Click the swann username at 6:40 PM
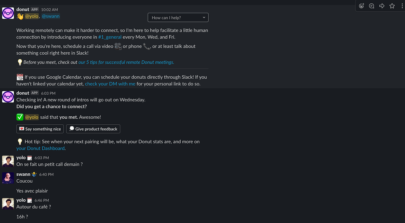 coord(23,174)
